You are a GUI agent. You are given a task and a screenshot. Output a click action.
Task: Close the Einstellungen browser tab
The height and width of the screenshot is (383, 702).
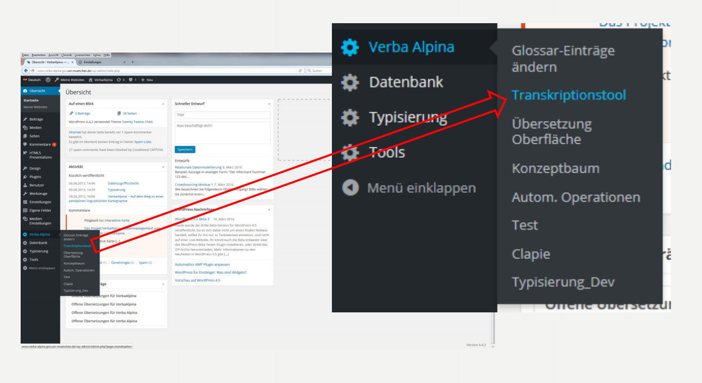(x=124, y=62)
